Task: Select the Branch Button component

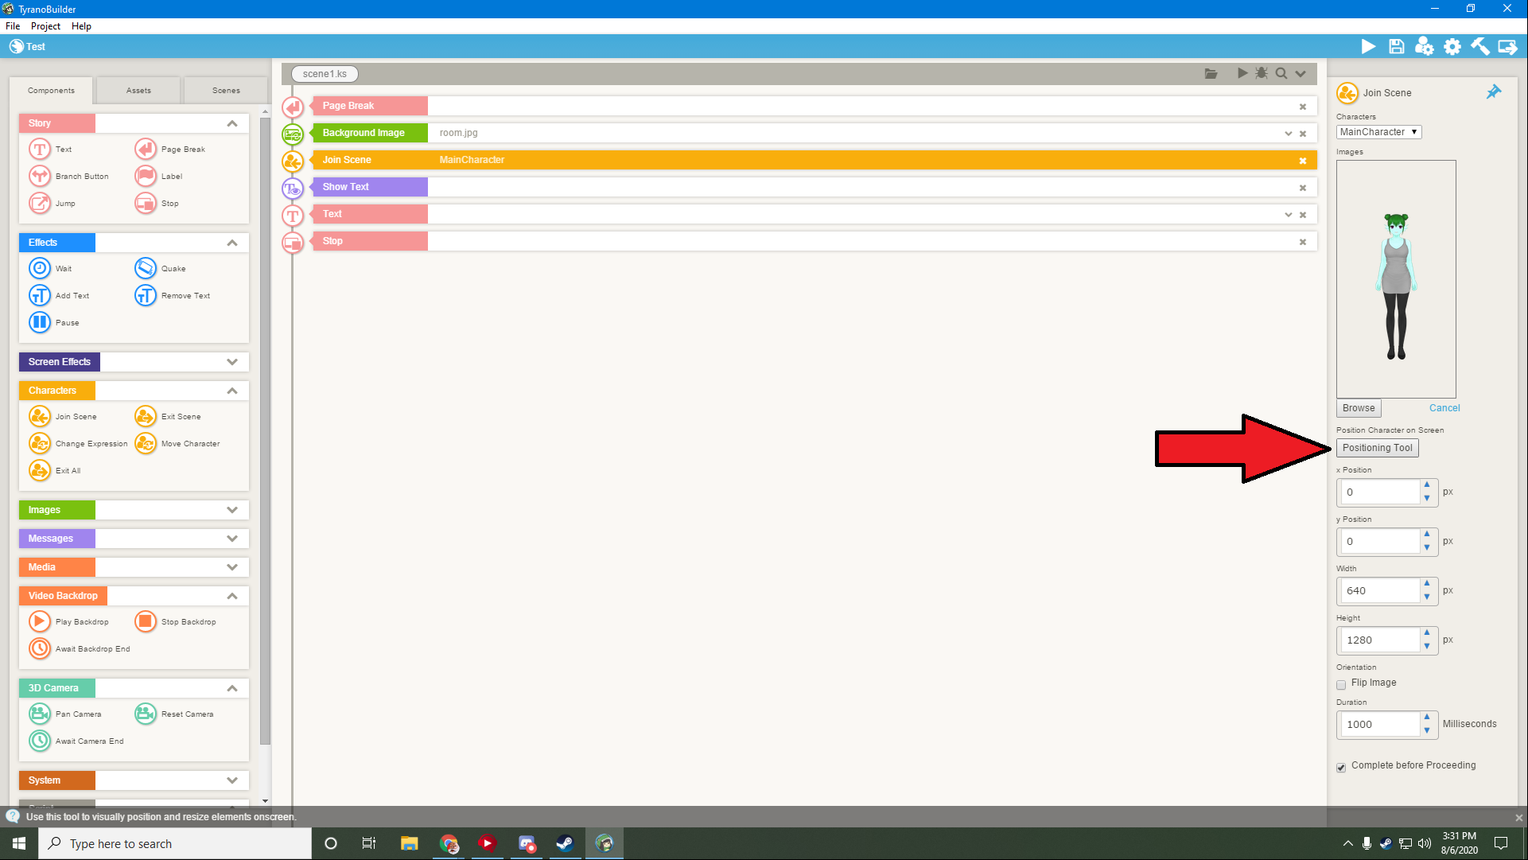Action: 40,177
